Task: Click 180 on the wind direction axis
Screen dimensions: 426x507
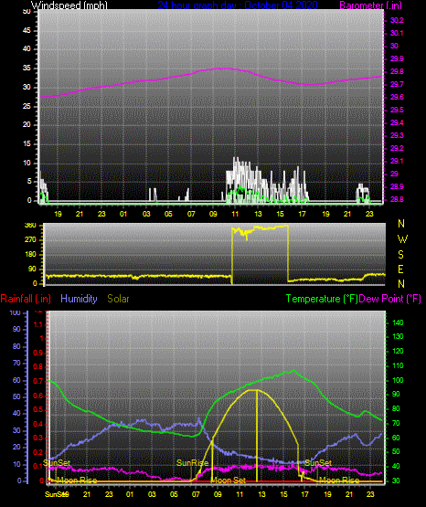Action: (30, 255)
